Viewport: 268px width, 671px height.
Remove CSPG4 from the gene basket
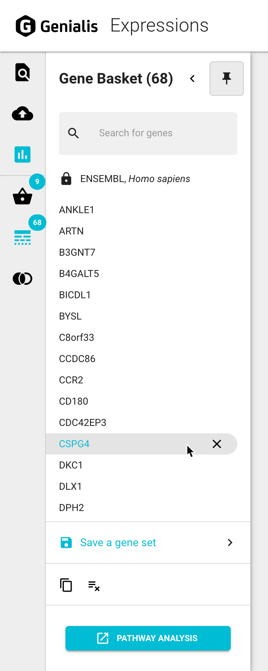pyautogui.click(x=217, y=444)
